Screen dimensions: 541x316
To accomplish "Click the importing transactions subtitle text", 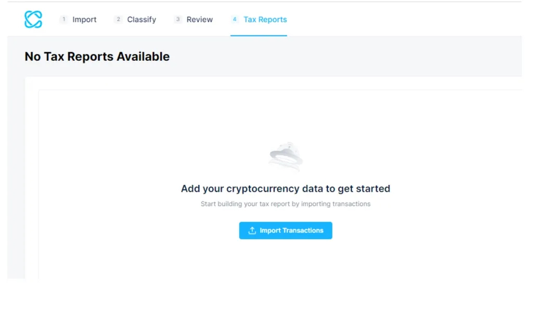I will tap(285, 204).
